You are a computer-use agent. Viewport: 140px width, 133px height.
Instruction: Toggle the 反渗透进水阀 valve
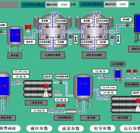click(61, 82)
